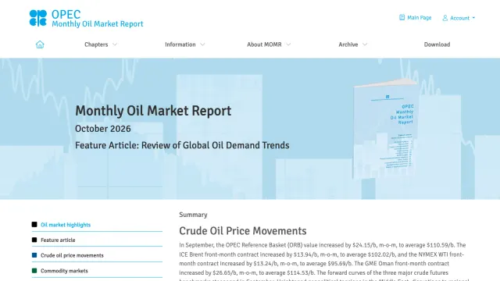Expand the Chapters menu chevron

pyautogui.click(x=115, y=44)
